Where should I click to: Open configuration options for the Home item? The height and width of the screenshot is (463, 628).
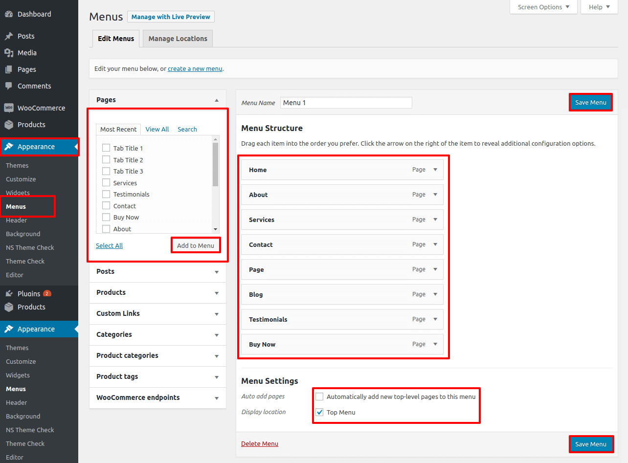coord(434,170)
